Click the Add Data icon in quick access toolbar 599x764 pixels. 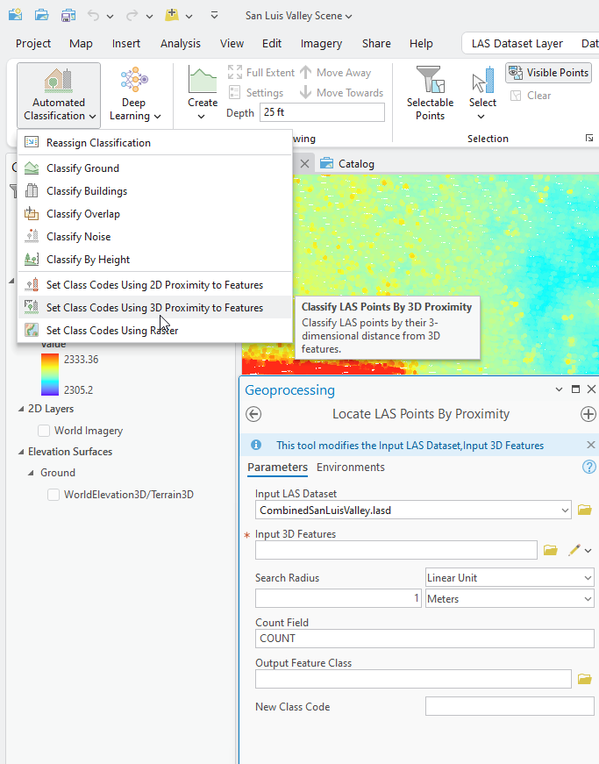pos(172,15)
